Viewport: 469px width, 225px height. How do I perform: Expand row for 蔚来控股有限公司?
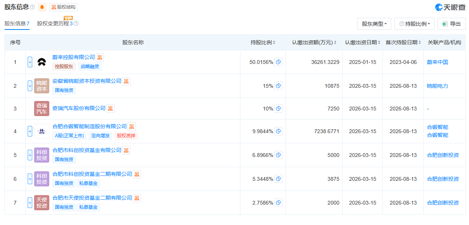(x=30, y=62)
